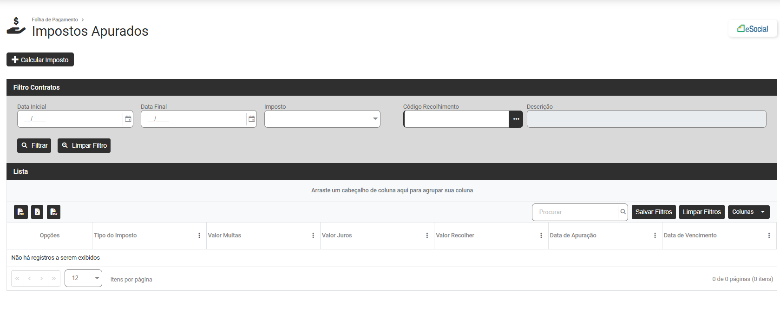Screen dimensions: 780x314
Task: Click '0 de 0 páginas (0 itens)' text
Action: pos(742,279)
